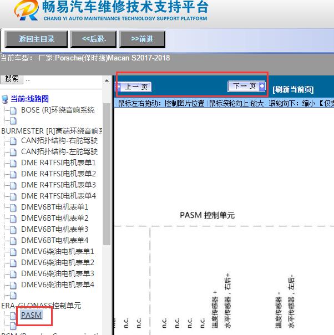Open DMEV6柴油电机表单2
Screen dimensions: 334x335
[58, 263]
